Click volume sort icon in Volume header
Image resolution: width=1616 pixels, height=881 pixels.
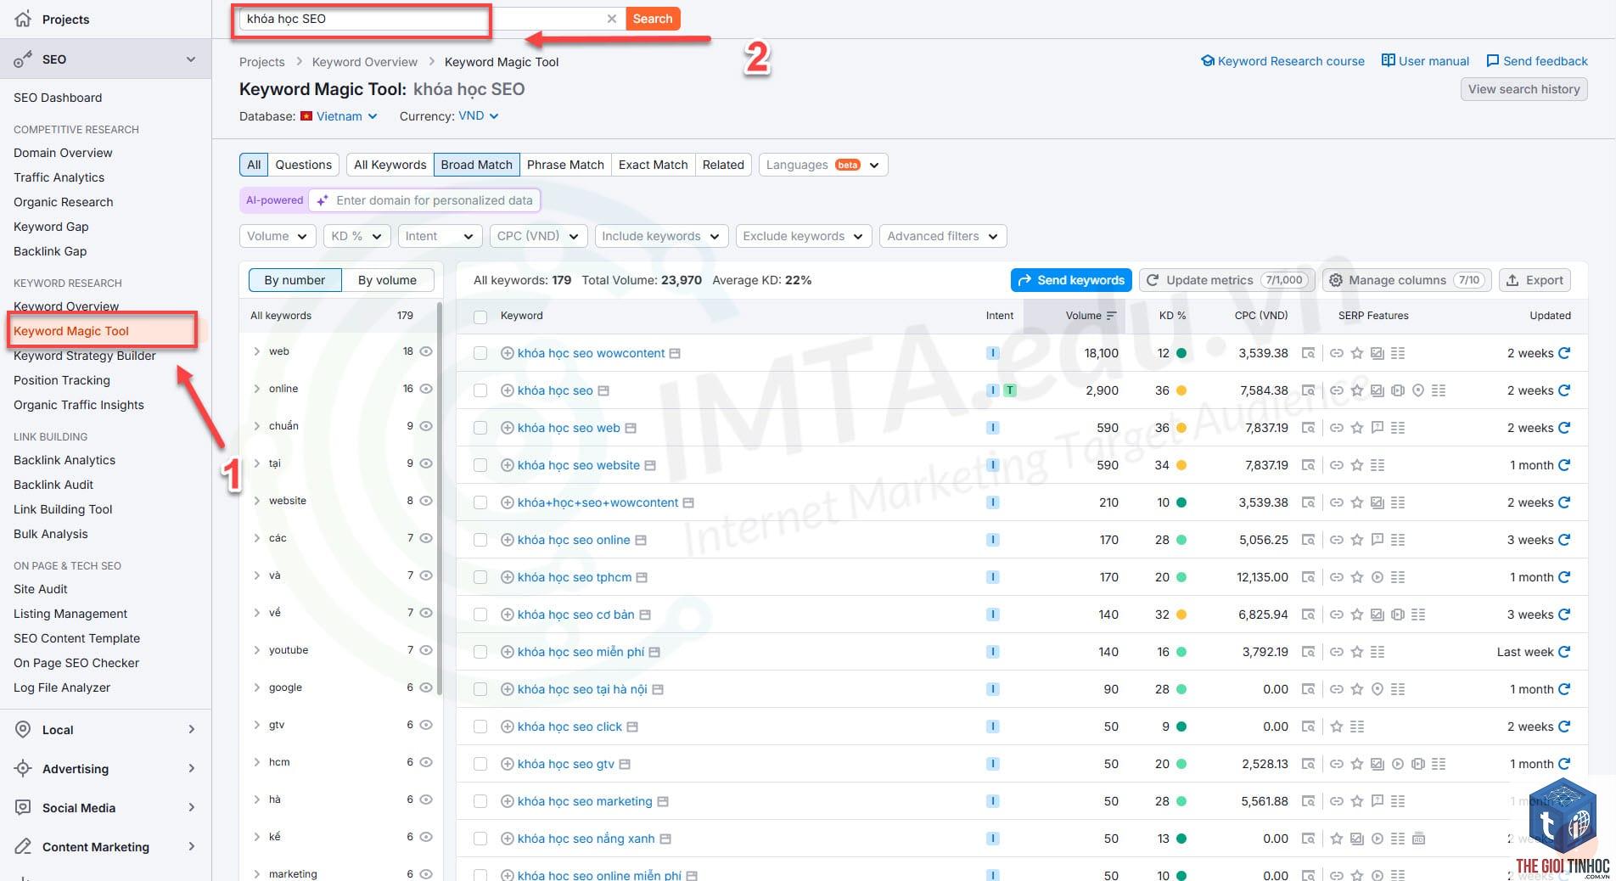(1111, 316)
